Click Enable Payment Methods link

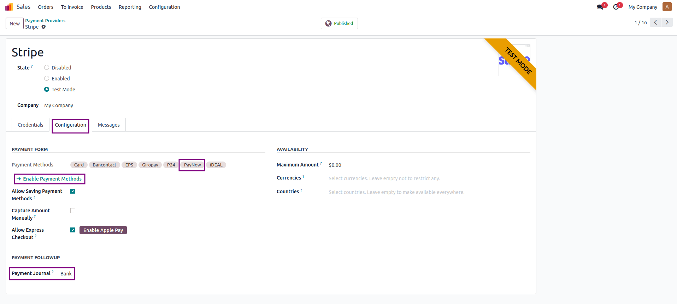pyautogui.click(x=49, y=179)
